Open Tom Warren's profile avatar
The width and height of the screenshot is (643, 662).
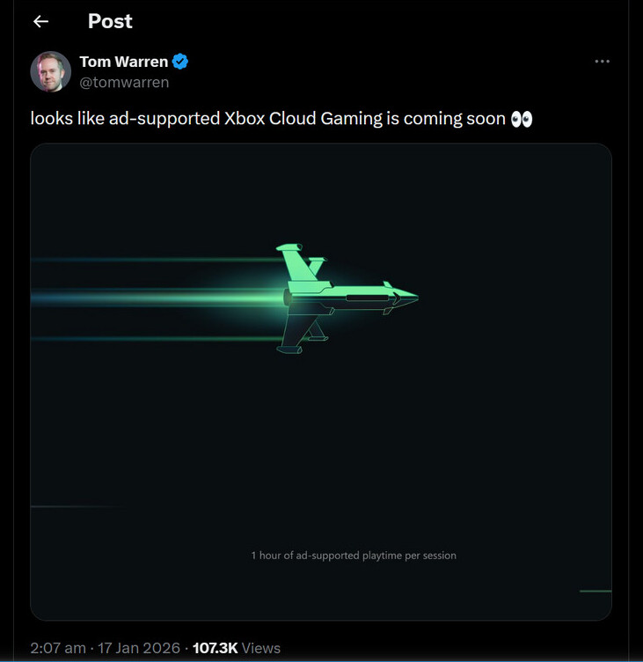coord(51,71)
